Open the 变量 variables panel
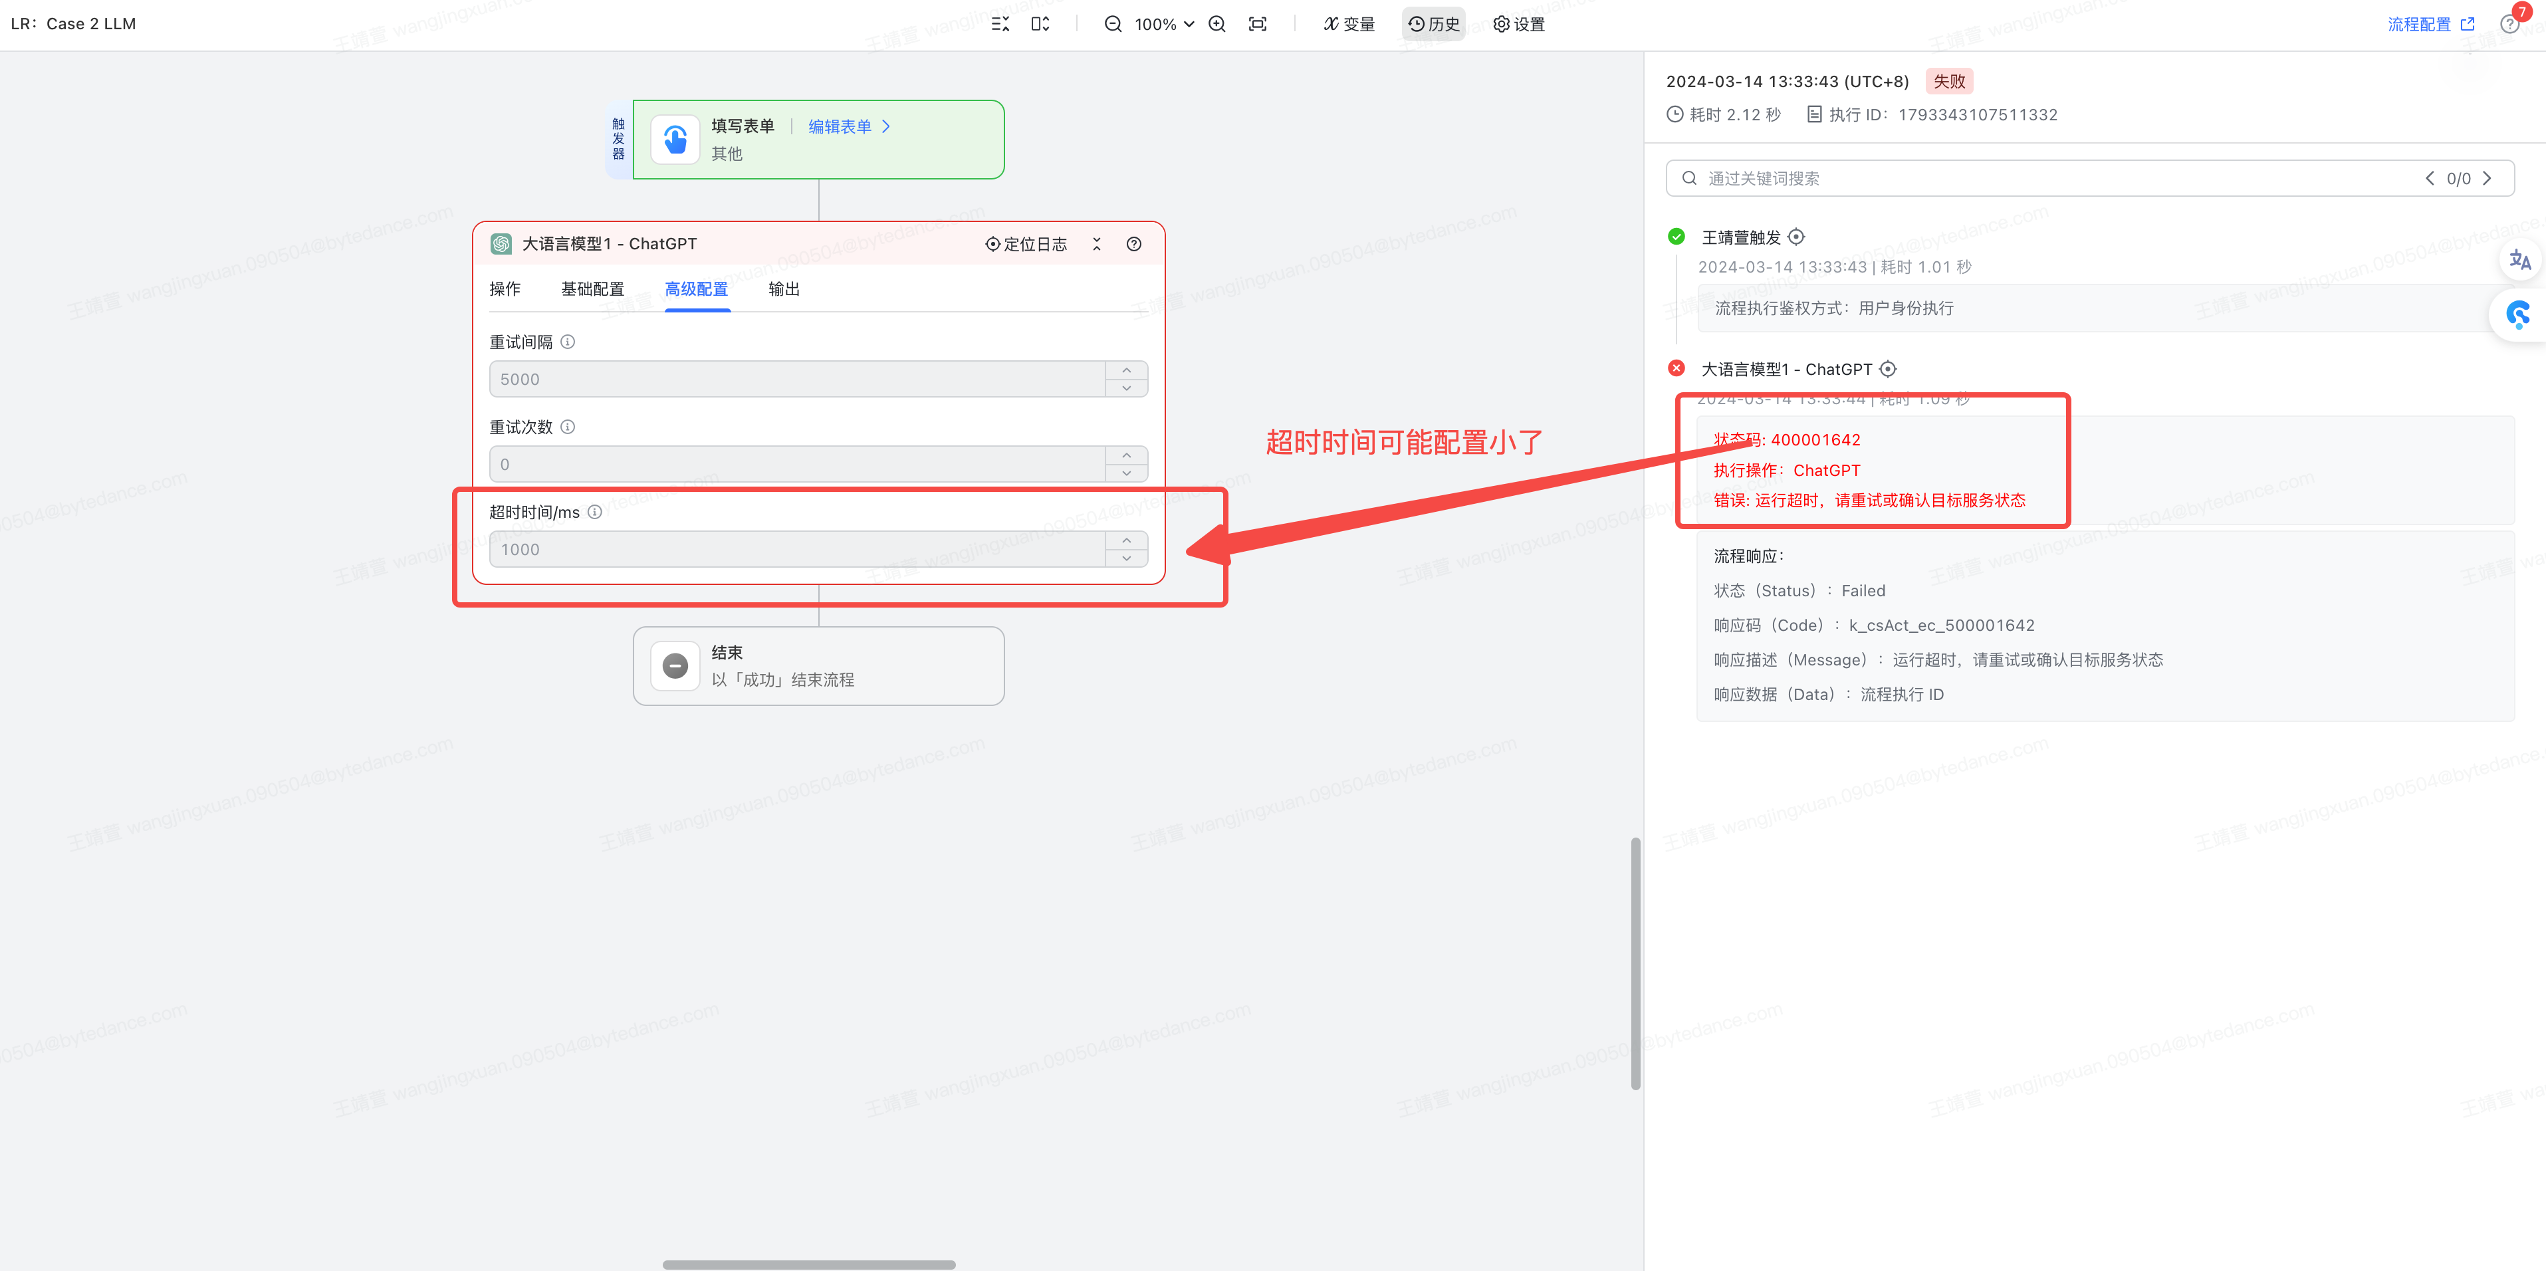Image resolution: width=2546 pixels, height=1271 pixels. click(x=1349, y=24)
